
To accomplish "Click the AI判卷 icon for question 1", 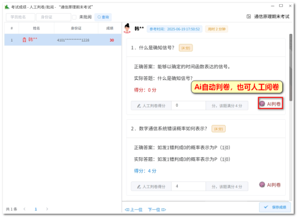I will click(x=262, y=104).
